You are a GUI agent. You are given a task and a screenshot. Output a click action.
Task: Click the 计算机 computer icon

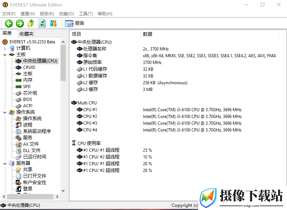click(x=12, y=48)
